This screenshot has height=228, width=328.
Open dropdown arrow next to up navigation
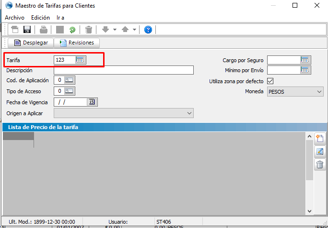[x=134, y=30]
